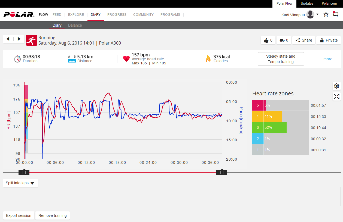
Task: Open the favorites star icon
Action: pos(326,14)
